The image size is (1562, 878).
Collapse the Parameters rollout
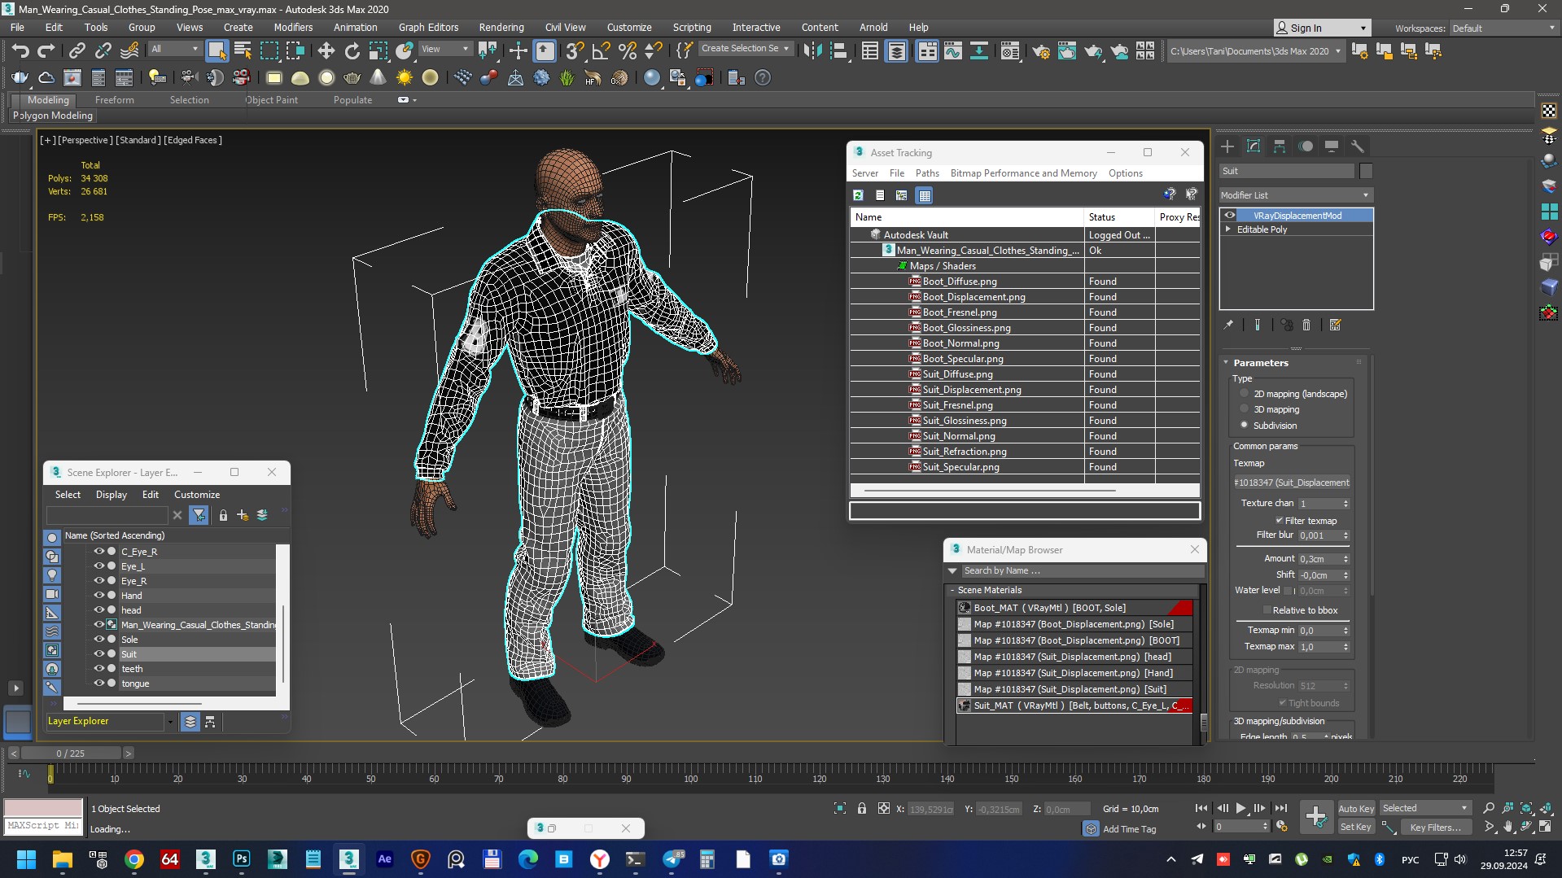pos(1260,363)
